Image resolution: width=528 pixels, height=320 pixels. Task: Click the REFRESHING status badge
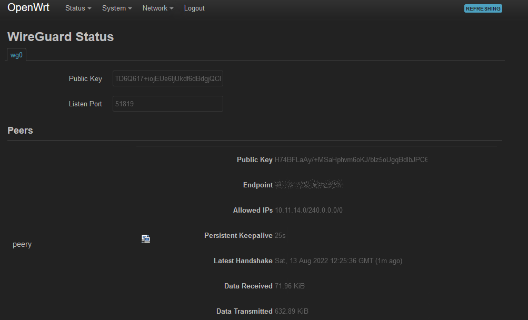pos(483,8)
